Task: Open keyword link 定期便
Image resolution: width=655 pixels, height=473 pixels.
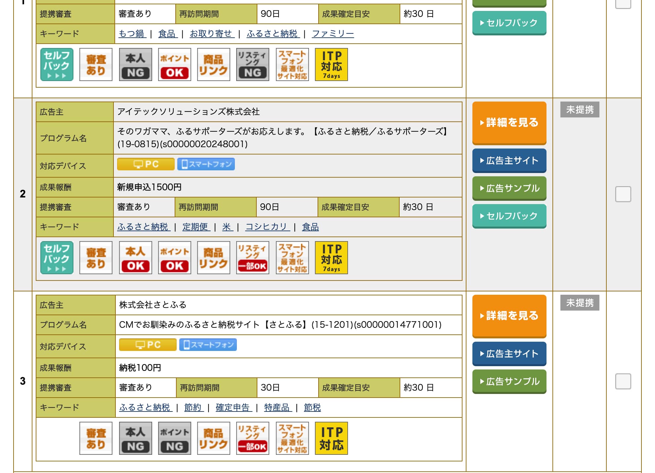Action: coord(196,227)
